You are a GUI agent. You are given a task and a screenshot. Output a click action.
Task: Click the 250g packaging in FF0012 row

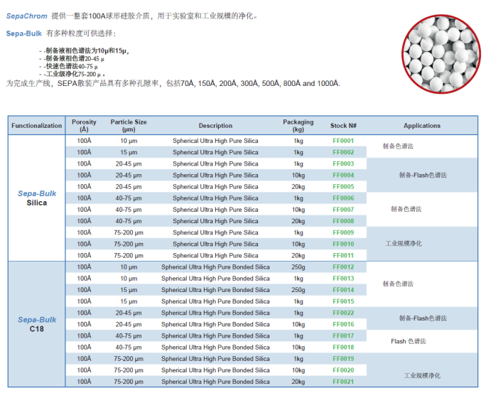pyautogui.click(x=298, y=267)
